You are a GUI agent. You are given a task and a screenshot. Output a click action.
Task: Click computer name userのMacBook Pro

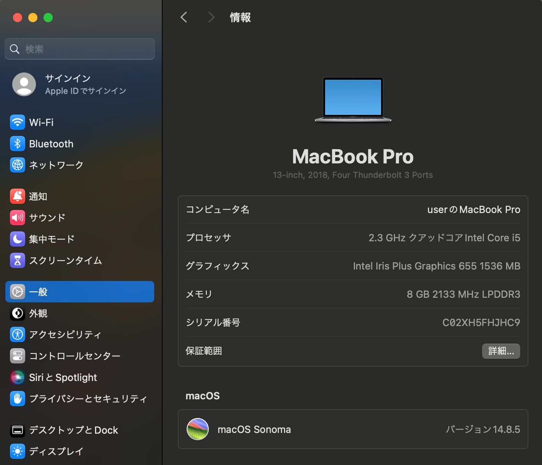pos(474,210)
